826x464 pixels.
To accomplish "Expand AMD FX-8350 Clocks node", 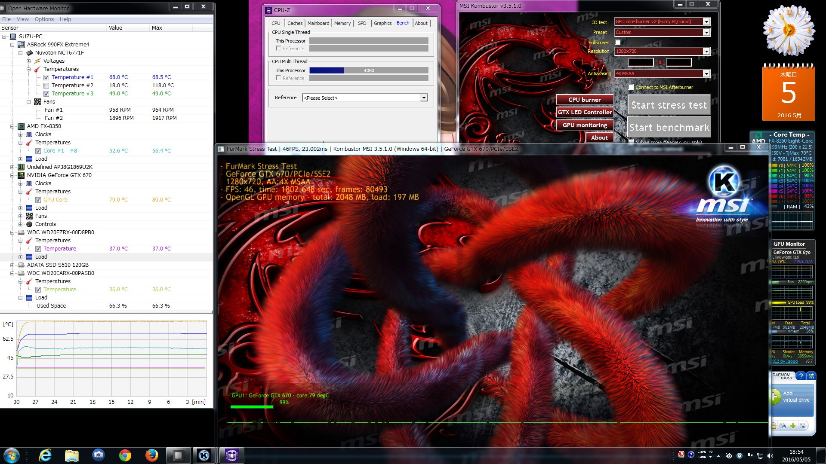I will coord(21,134).
